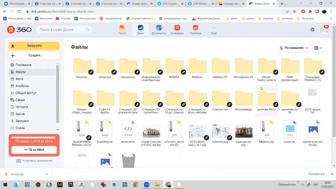Open the Премиум service icon

(x=195, y=29)
